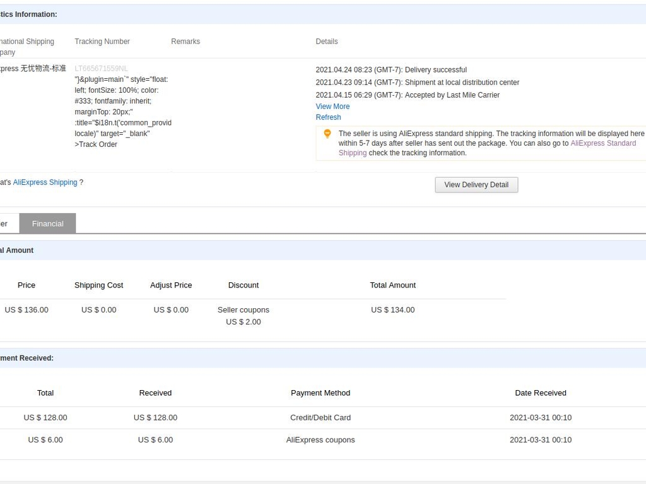Select the Accepted by Last Mile Carrier entry
The width and height of the screenshot is (646, 484).
[x=408, y=95]
